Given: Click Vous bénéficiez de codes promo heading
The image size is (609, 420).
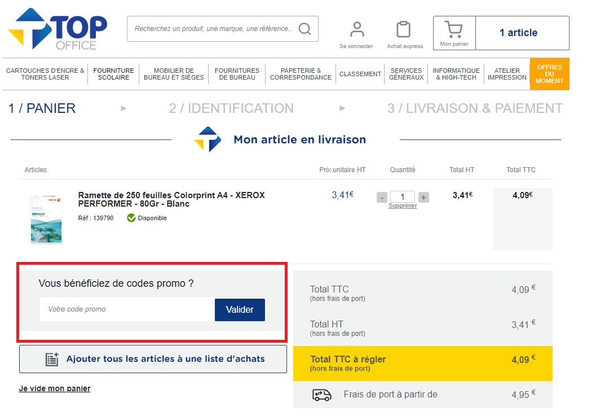Looking at the screenshot, I should click(116, 283).
